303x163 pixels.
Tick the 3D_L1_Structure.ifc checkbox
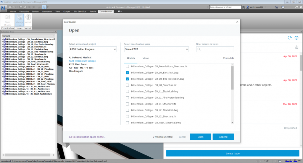[127, 104]
